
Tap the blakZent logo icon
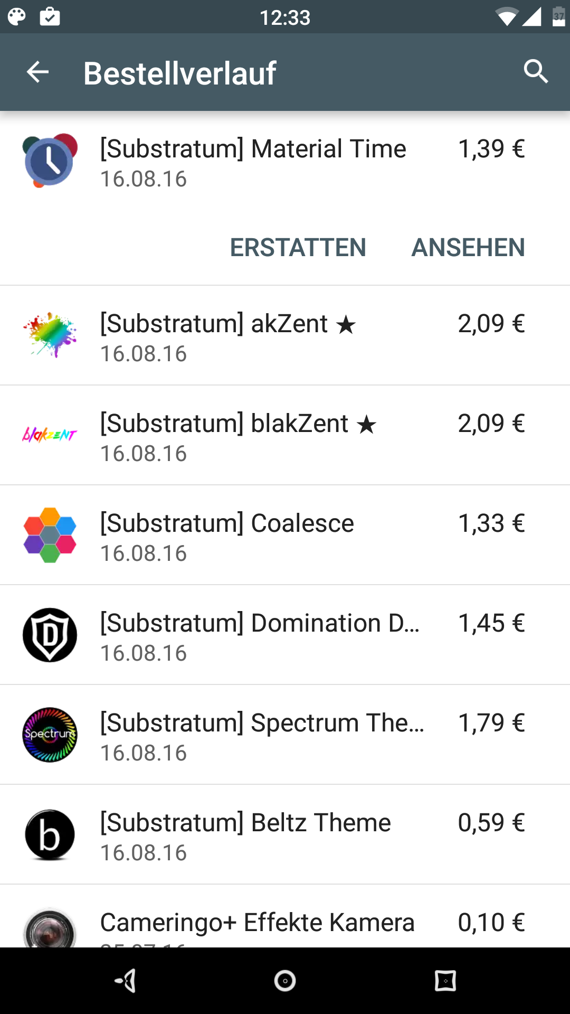[50, 435]
